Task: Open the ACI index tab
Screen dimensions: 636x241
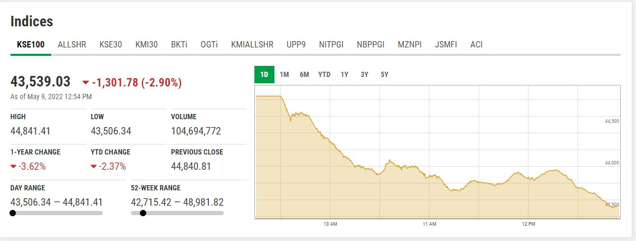Action: (476, 45)
